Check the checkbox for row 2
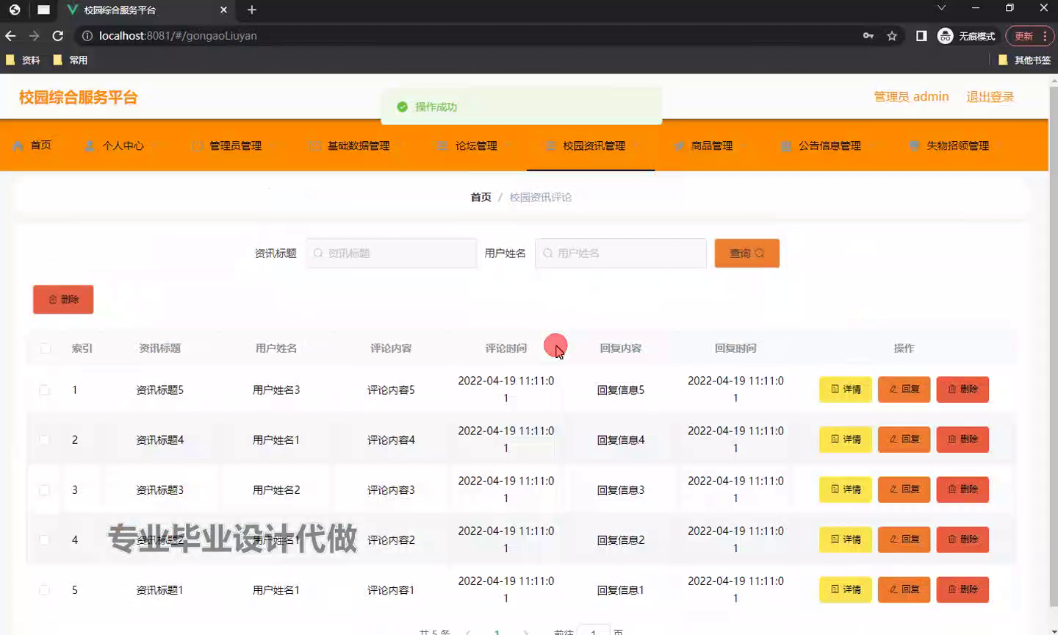This screenshot has width=1058, height=635. coord(45,440)
